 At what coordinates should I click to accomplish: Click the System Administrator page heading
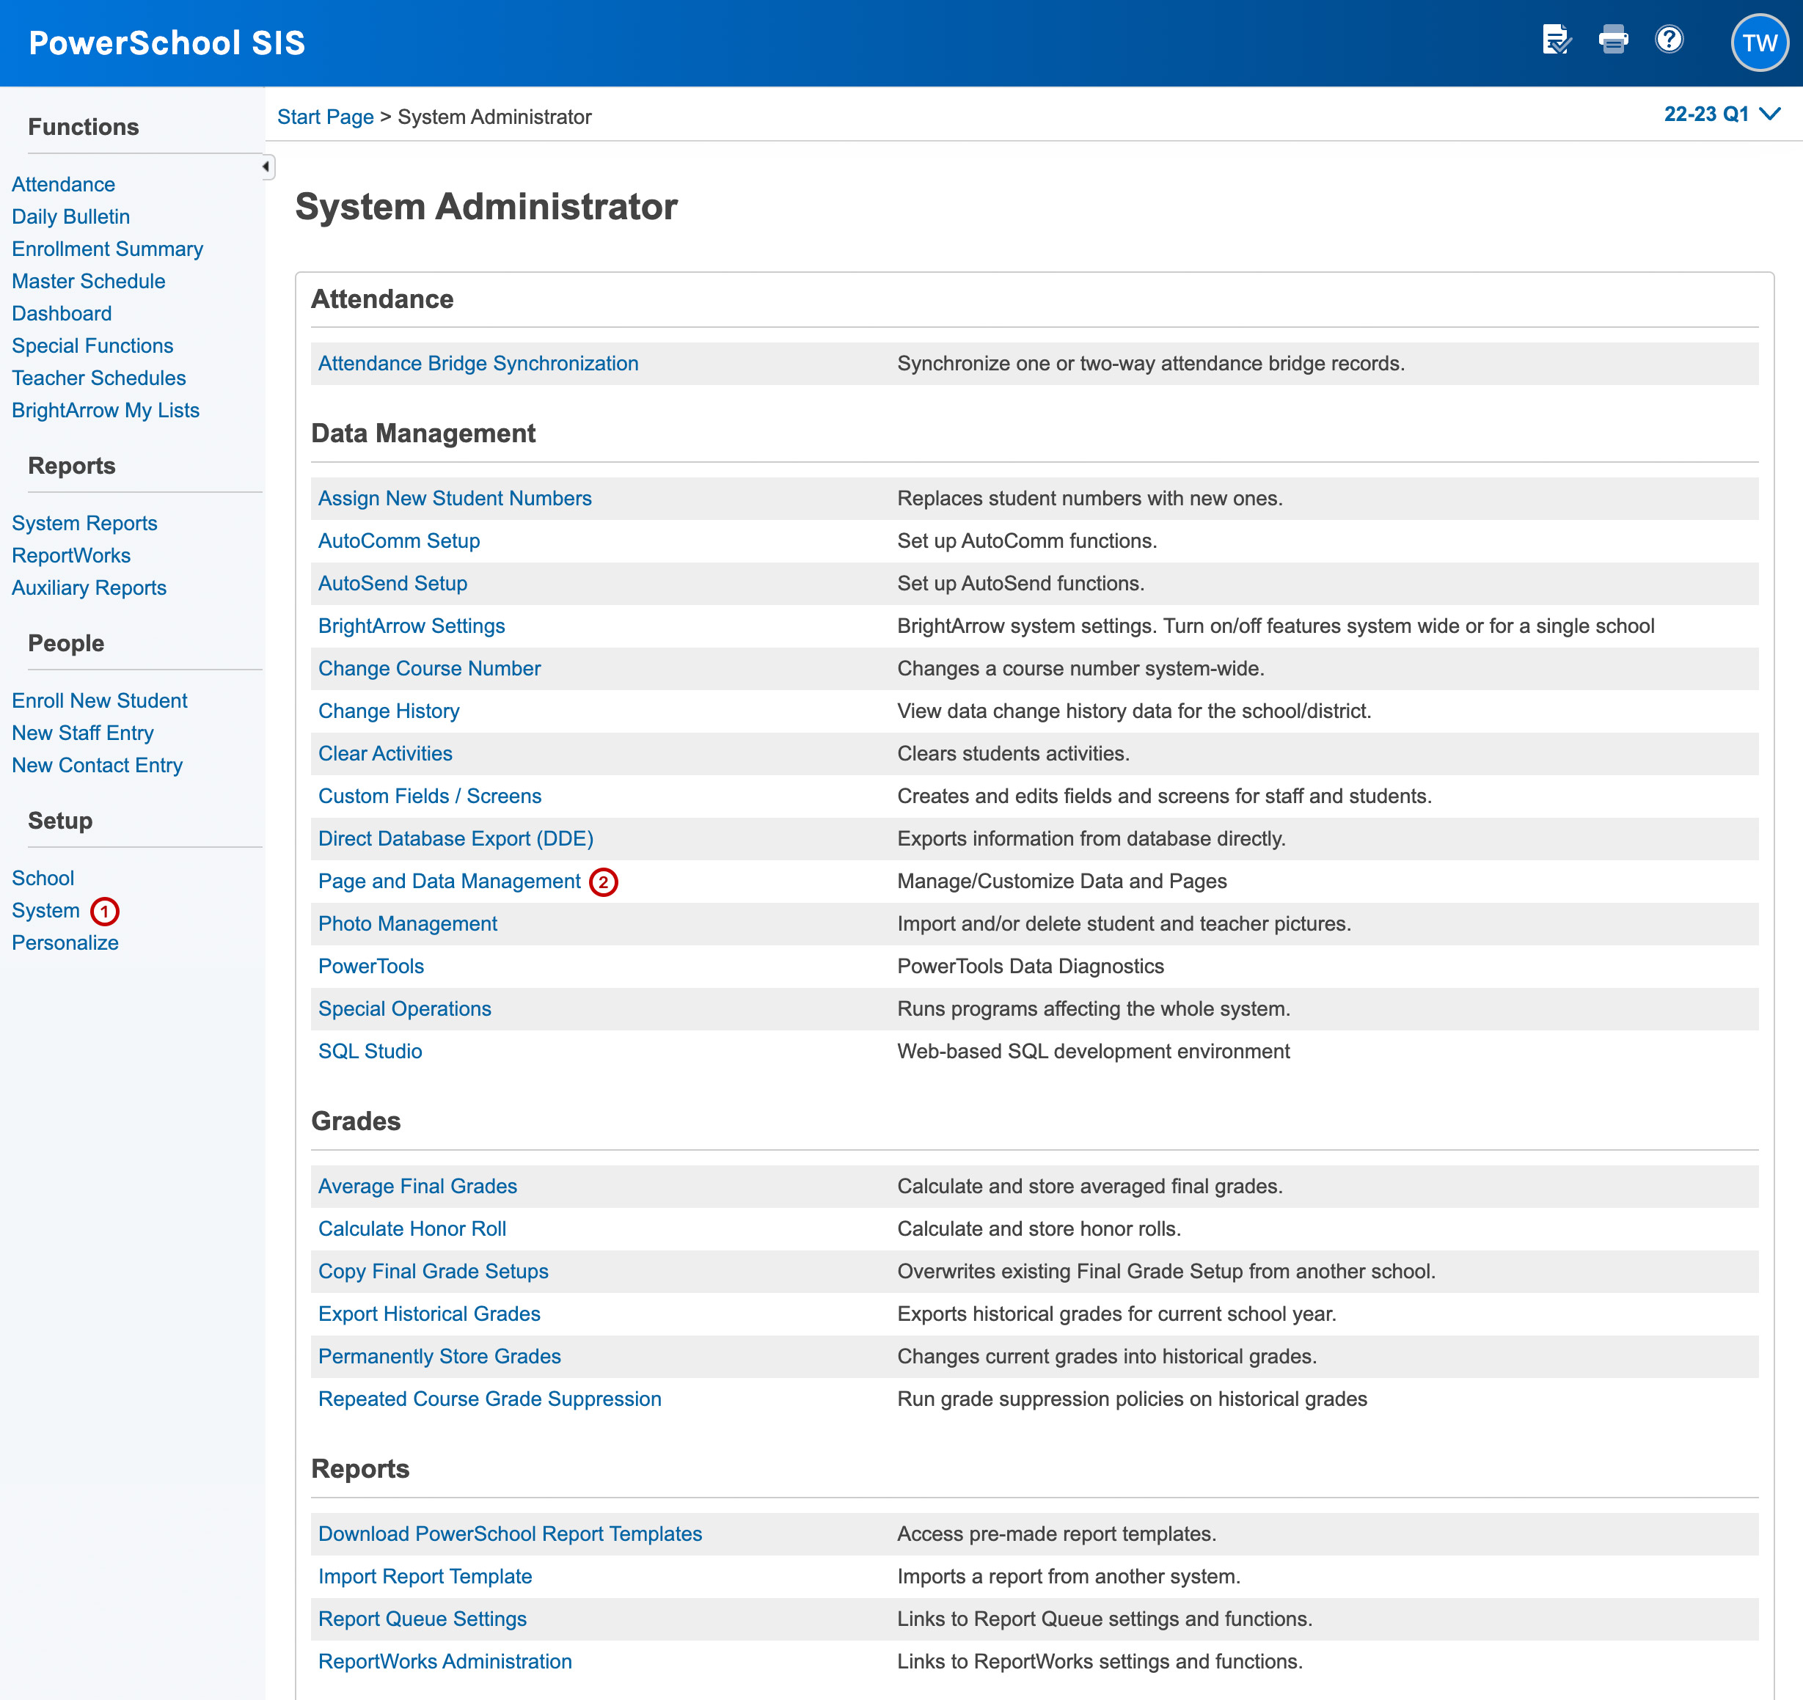pos(486,207)
